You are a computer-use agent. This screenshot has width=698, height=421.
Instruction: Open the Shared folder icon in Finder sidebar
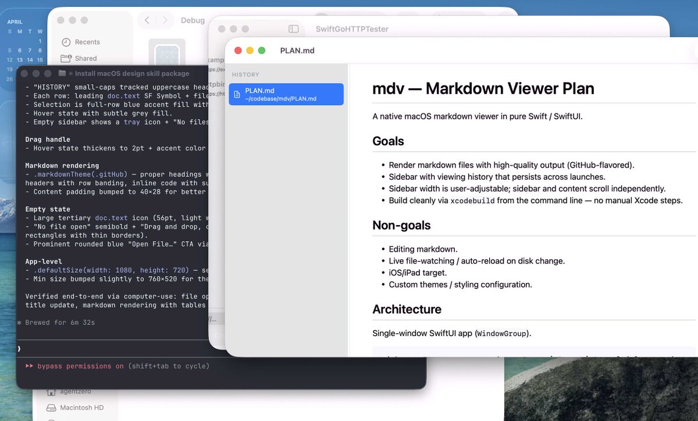pos(66,58)
